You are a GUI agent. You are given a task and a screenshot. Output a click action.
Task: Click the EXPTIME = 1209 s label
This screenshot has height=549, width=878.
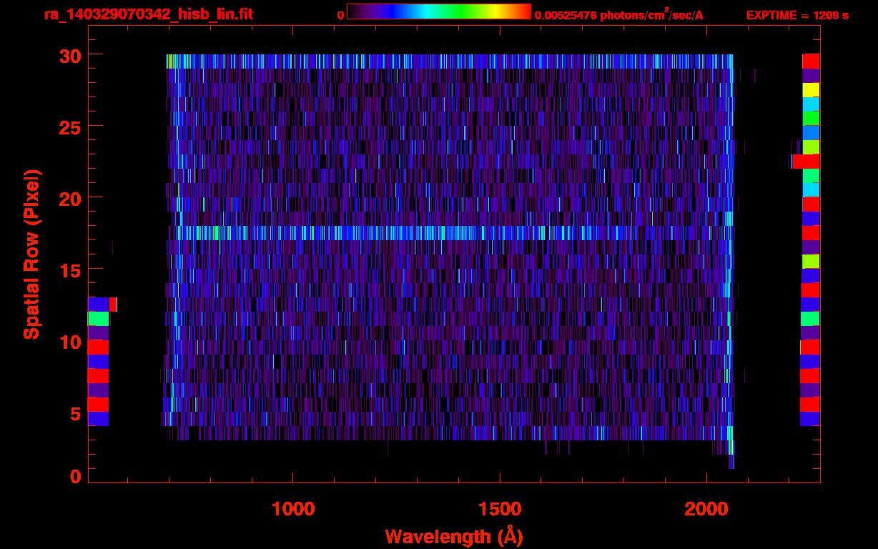tap(797, 15)
